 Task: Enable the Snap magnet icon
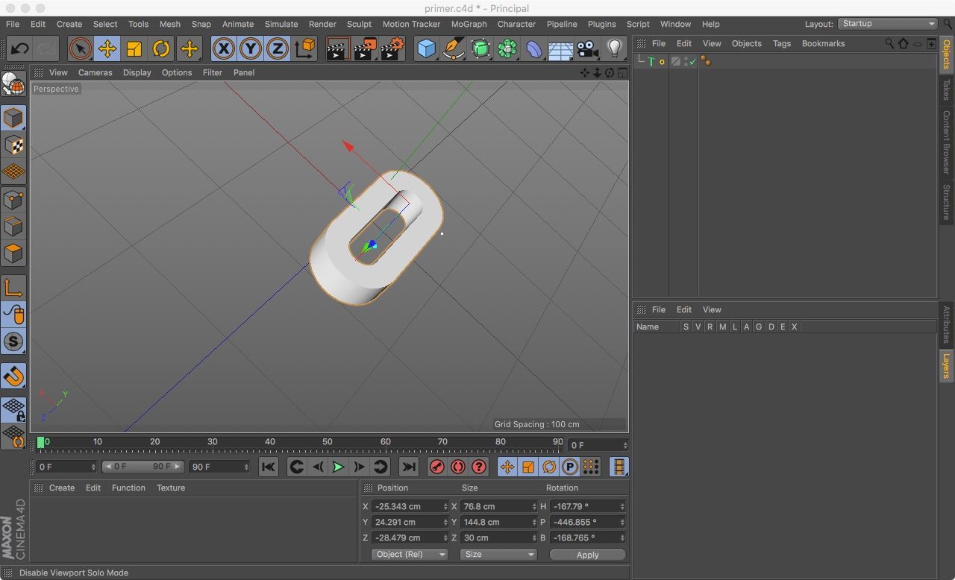(x=13, y=376)
